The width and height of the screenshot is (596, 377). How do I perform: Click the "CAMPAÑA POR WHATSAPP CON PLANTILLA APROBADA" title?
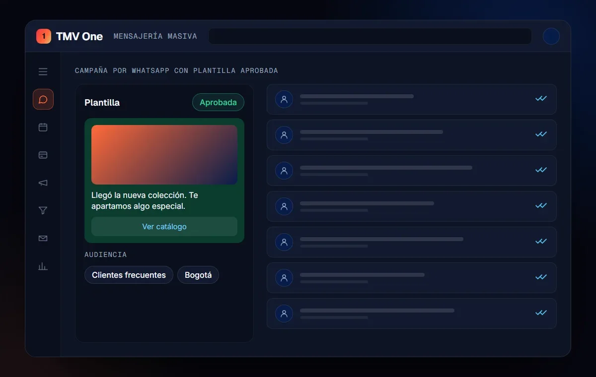point(176,70)
